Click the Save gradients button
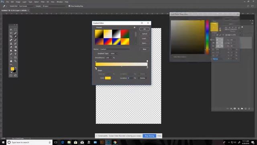Screen dimensions: 257x145 click(x=145, y=43)
